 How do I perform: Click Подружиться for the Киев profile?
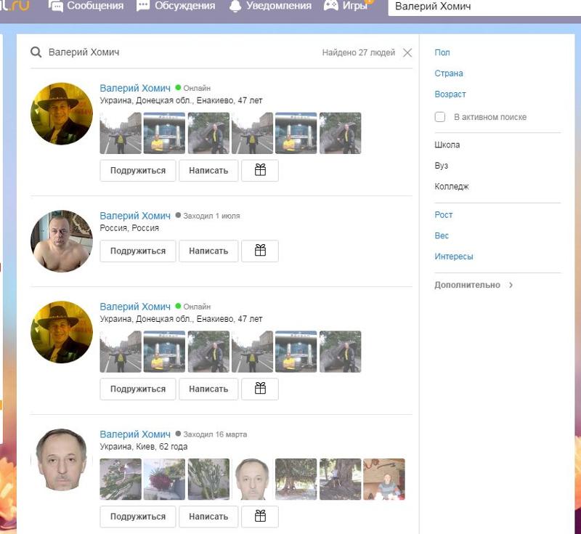click(x=138, y=517)
